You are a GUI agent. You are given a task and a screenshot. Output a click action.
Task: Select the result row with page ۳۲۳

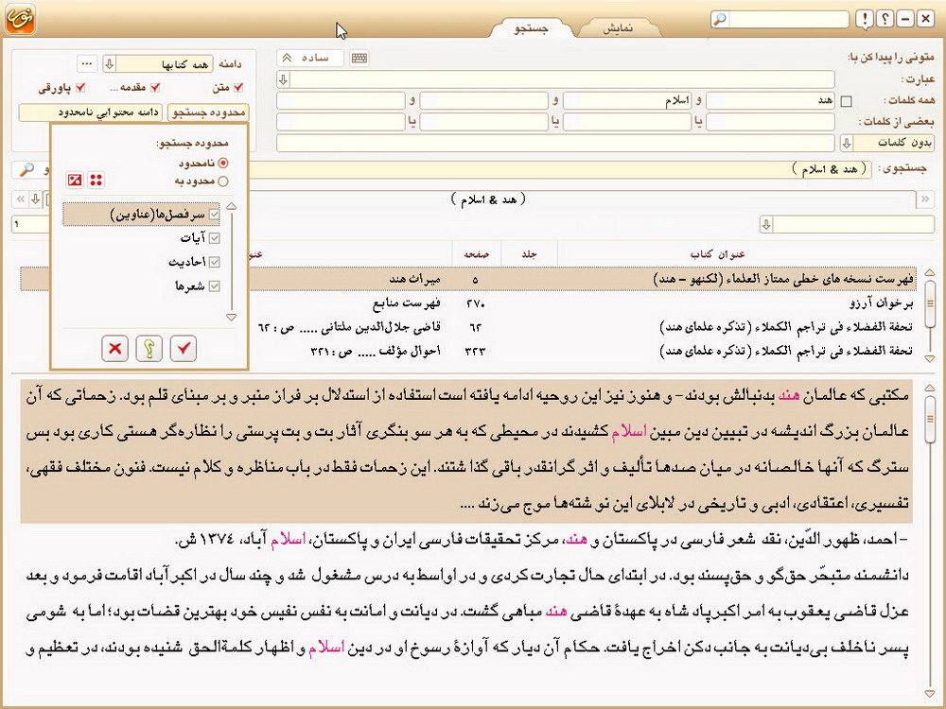468,351
